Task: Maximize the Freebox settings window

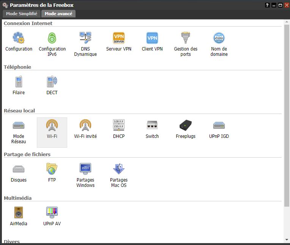Action: coord(281,5)
